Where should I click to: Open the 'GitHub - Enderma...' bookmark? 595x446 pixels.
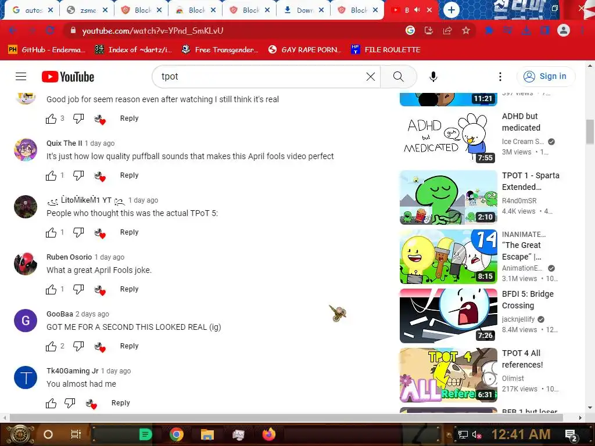[46, 50]
